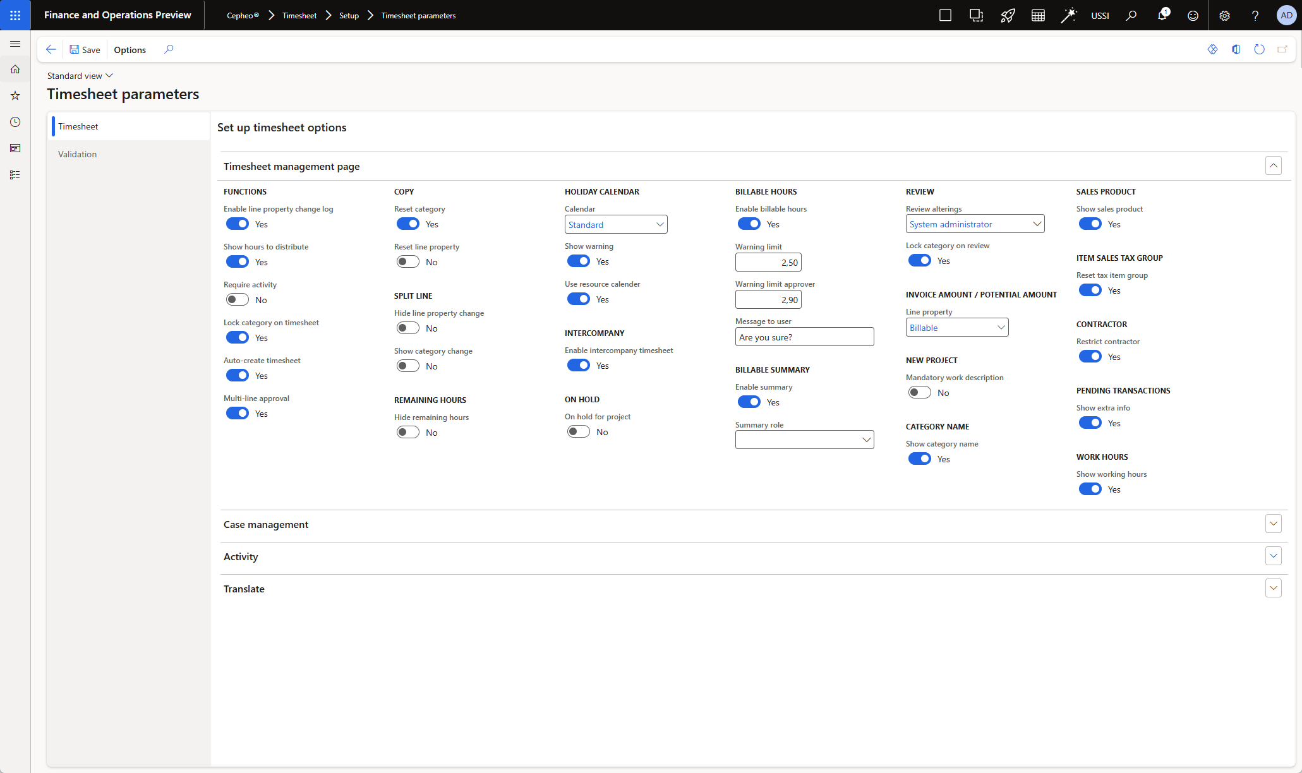Toggle Require activity switch
This screenshot has width=1302, height=773.
[238, 300]
